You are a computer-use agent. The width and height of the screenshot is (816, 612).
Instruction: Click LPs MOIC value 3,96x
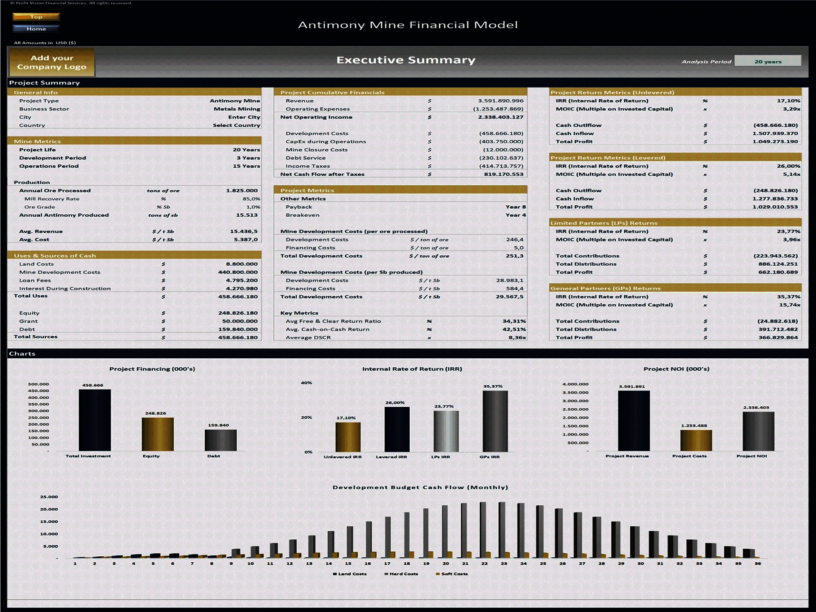792,239
